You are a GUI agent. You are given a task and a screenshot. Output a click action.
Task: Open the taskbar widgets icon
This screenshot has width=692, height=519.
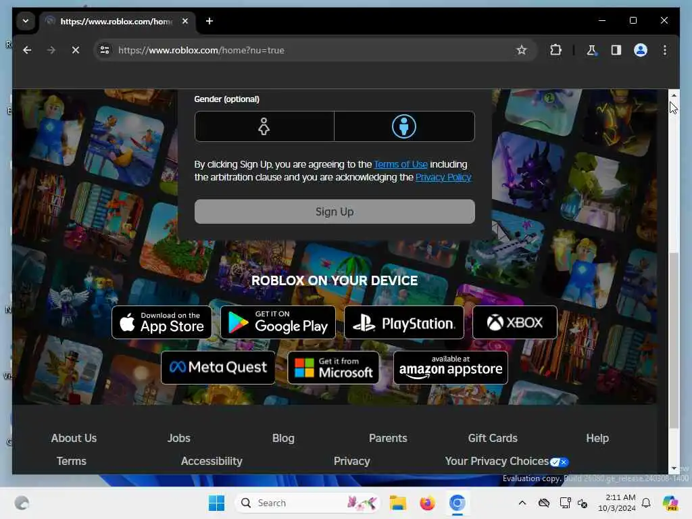(22, 503)
